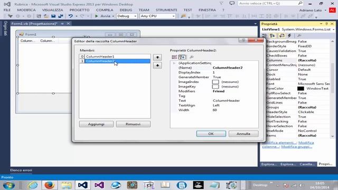Open the ListView1 object selector dropdown

click(333, 30)
